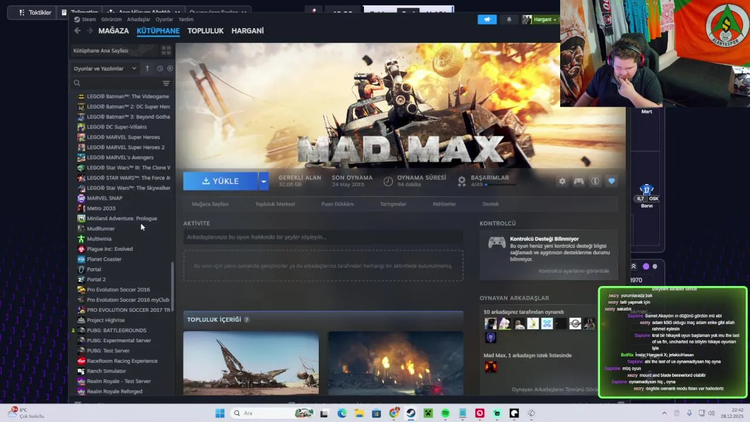Image resolution: width=750 pixels, height=422 pixels.
Task: Click the Topluluk İçeriği help question mark
Action: click(247, 319)
